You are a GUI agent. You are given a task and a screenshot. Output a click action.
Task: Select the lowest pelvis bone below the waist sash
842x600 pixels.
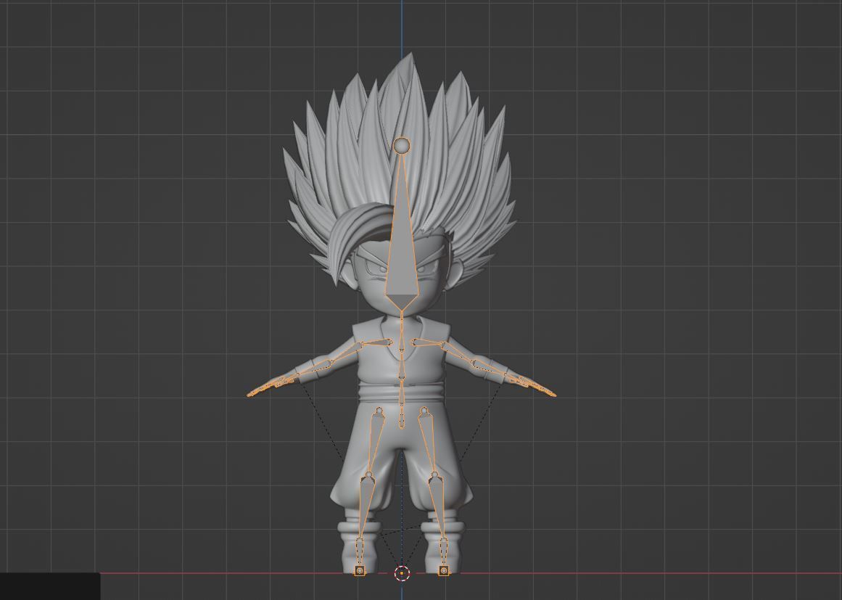402,416
